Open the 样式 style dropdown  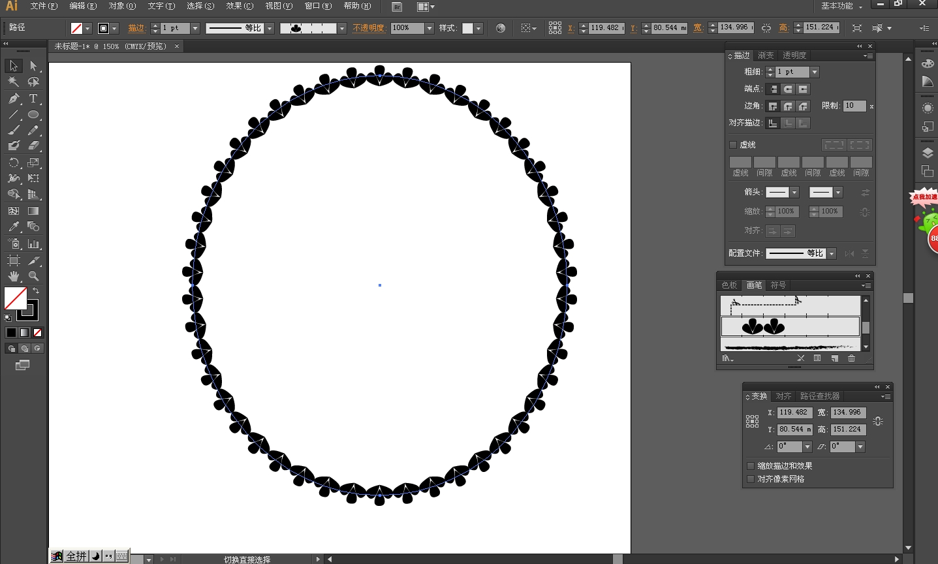coord(478,28)
